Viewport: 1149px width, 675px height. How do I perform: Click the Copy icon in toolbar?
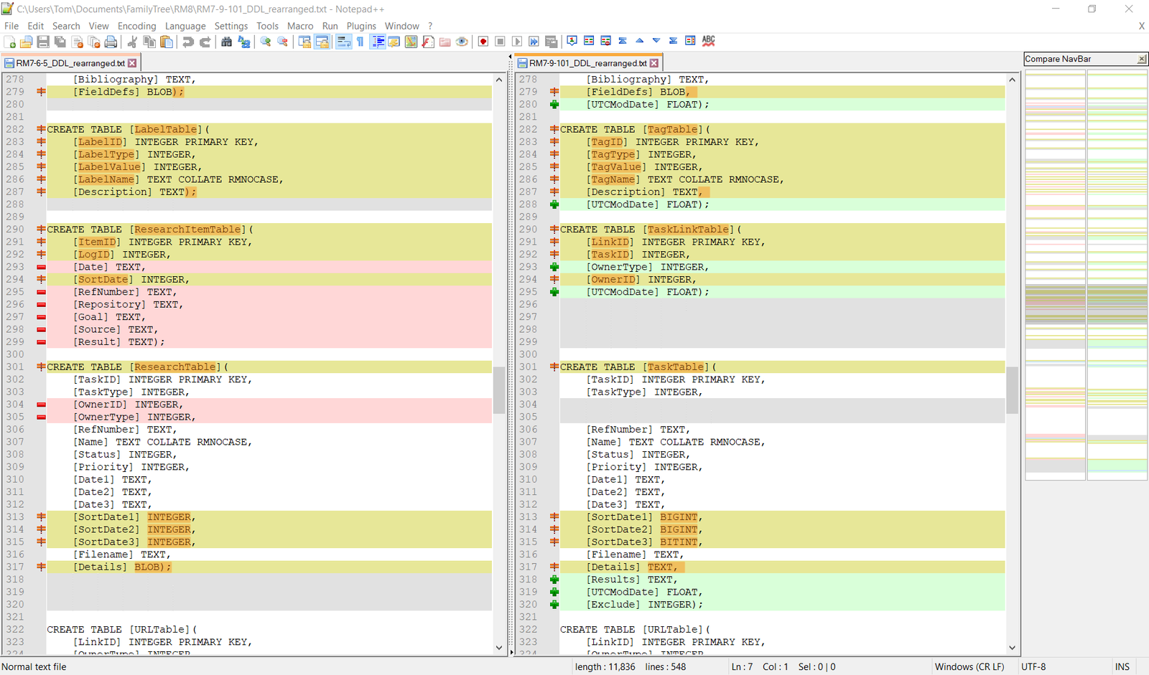click(149, 42)
